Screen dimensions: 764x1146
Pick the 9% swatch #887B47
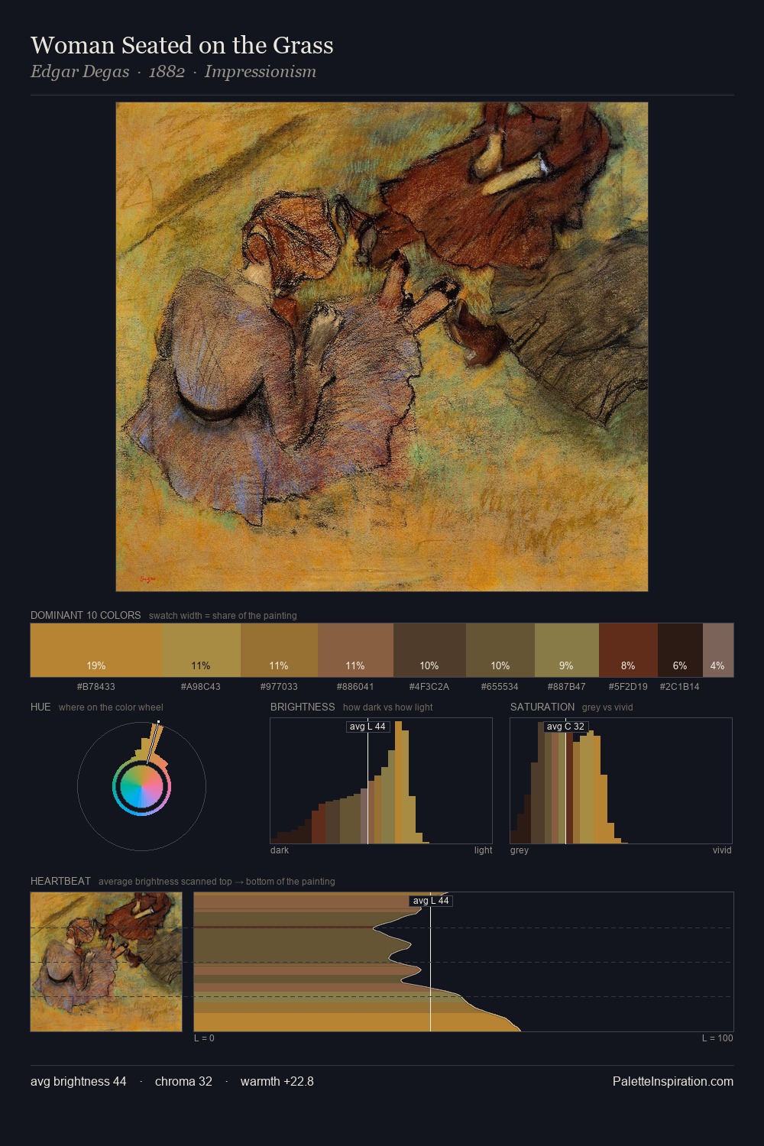pyautogui.click(x=567, y=650)
